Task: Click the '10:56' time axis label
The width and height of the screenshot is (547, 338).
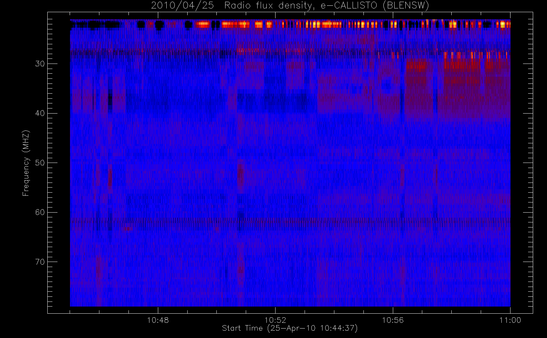Action: click(x=393, y=320)
